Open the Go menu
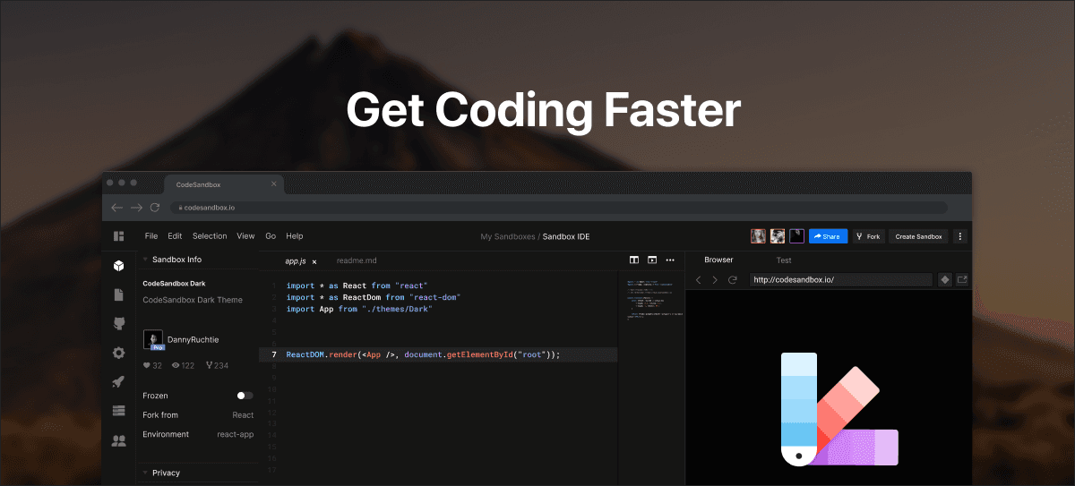This screenshot has width=1075, height=486. (x=271, y=236)
